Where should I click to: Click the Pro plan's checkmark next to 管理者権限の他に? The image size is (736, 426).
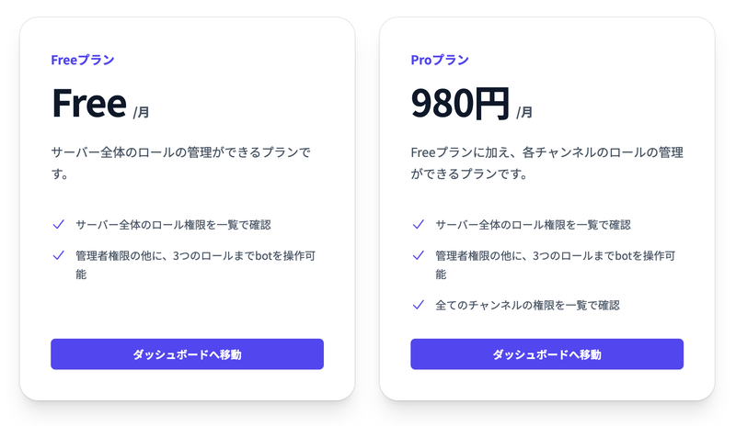coord(418,255)
